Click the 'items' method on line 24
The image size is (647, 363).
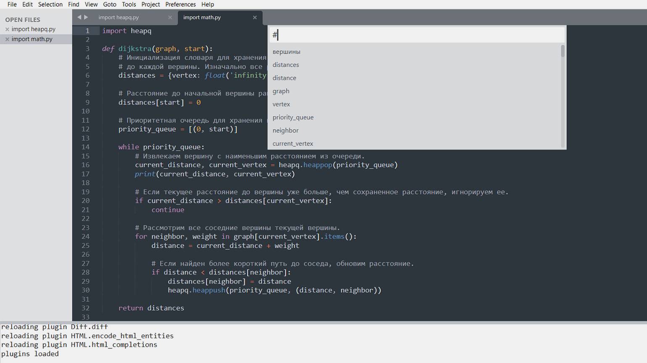pos(334,236)
